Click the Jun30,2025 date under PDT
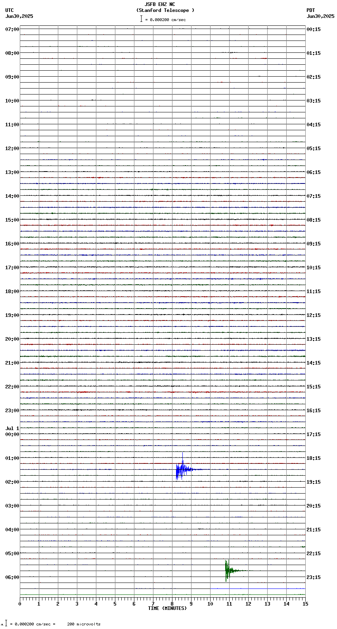This screenshot has height=629, width=337. coord(320,16)
